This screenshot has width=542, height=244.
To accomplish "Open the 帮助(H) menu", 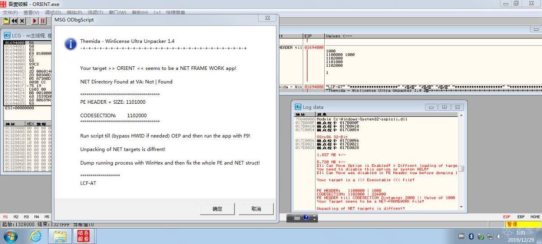I will 140,12.
